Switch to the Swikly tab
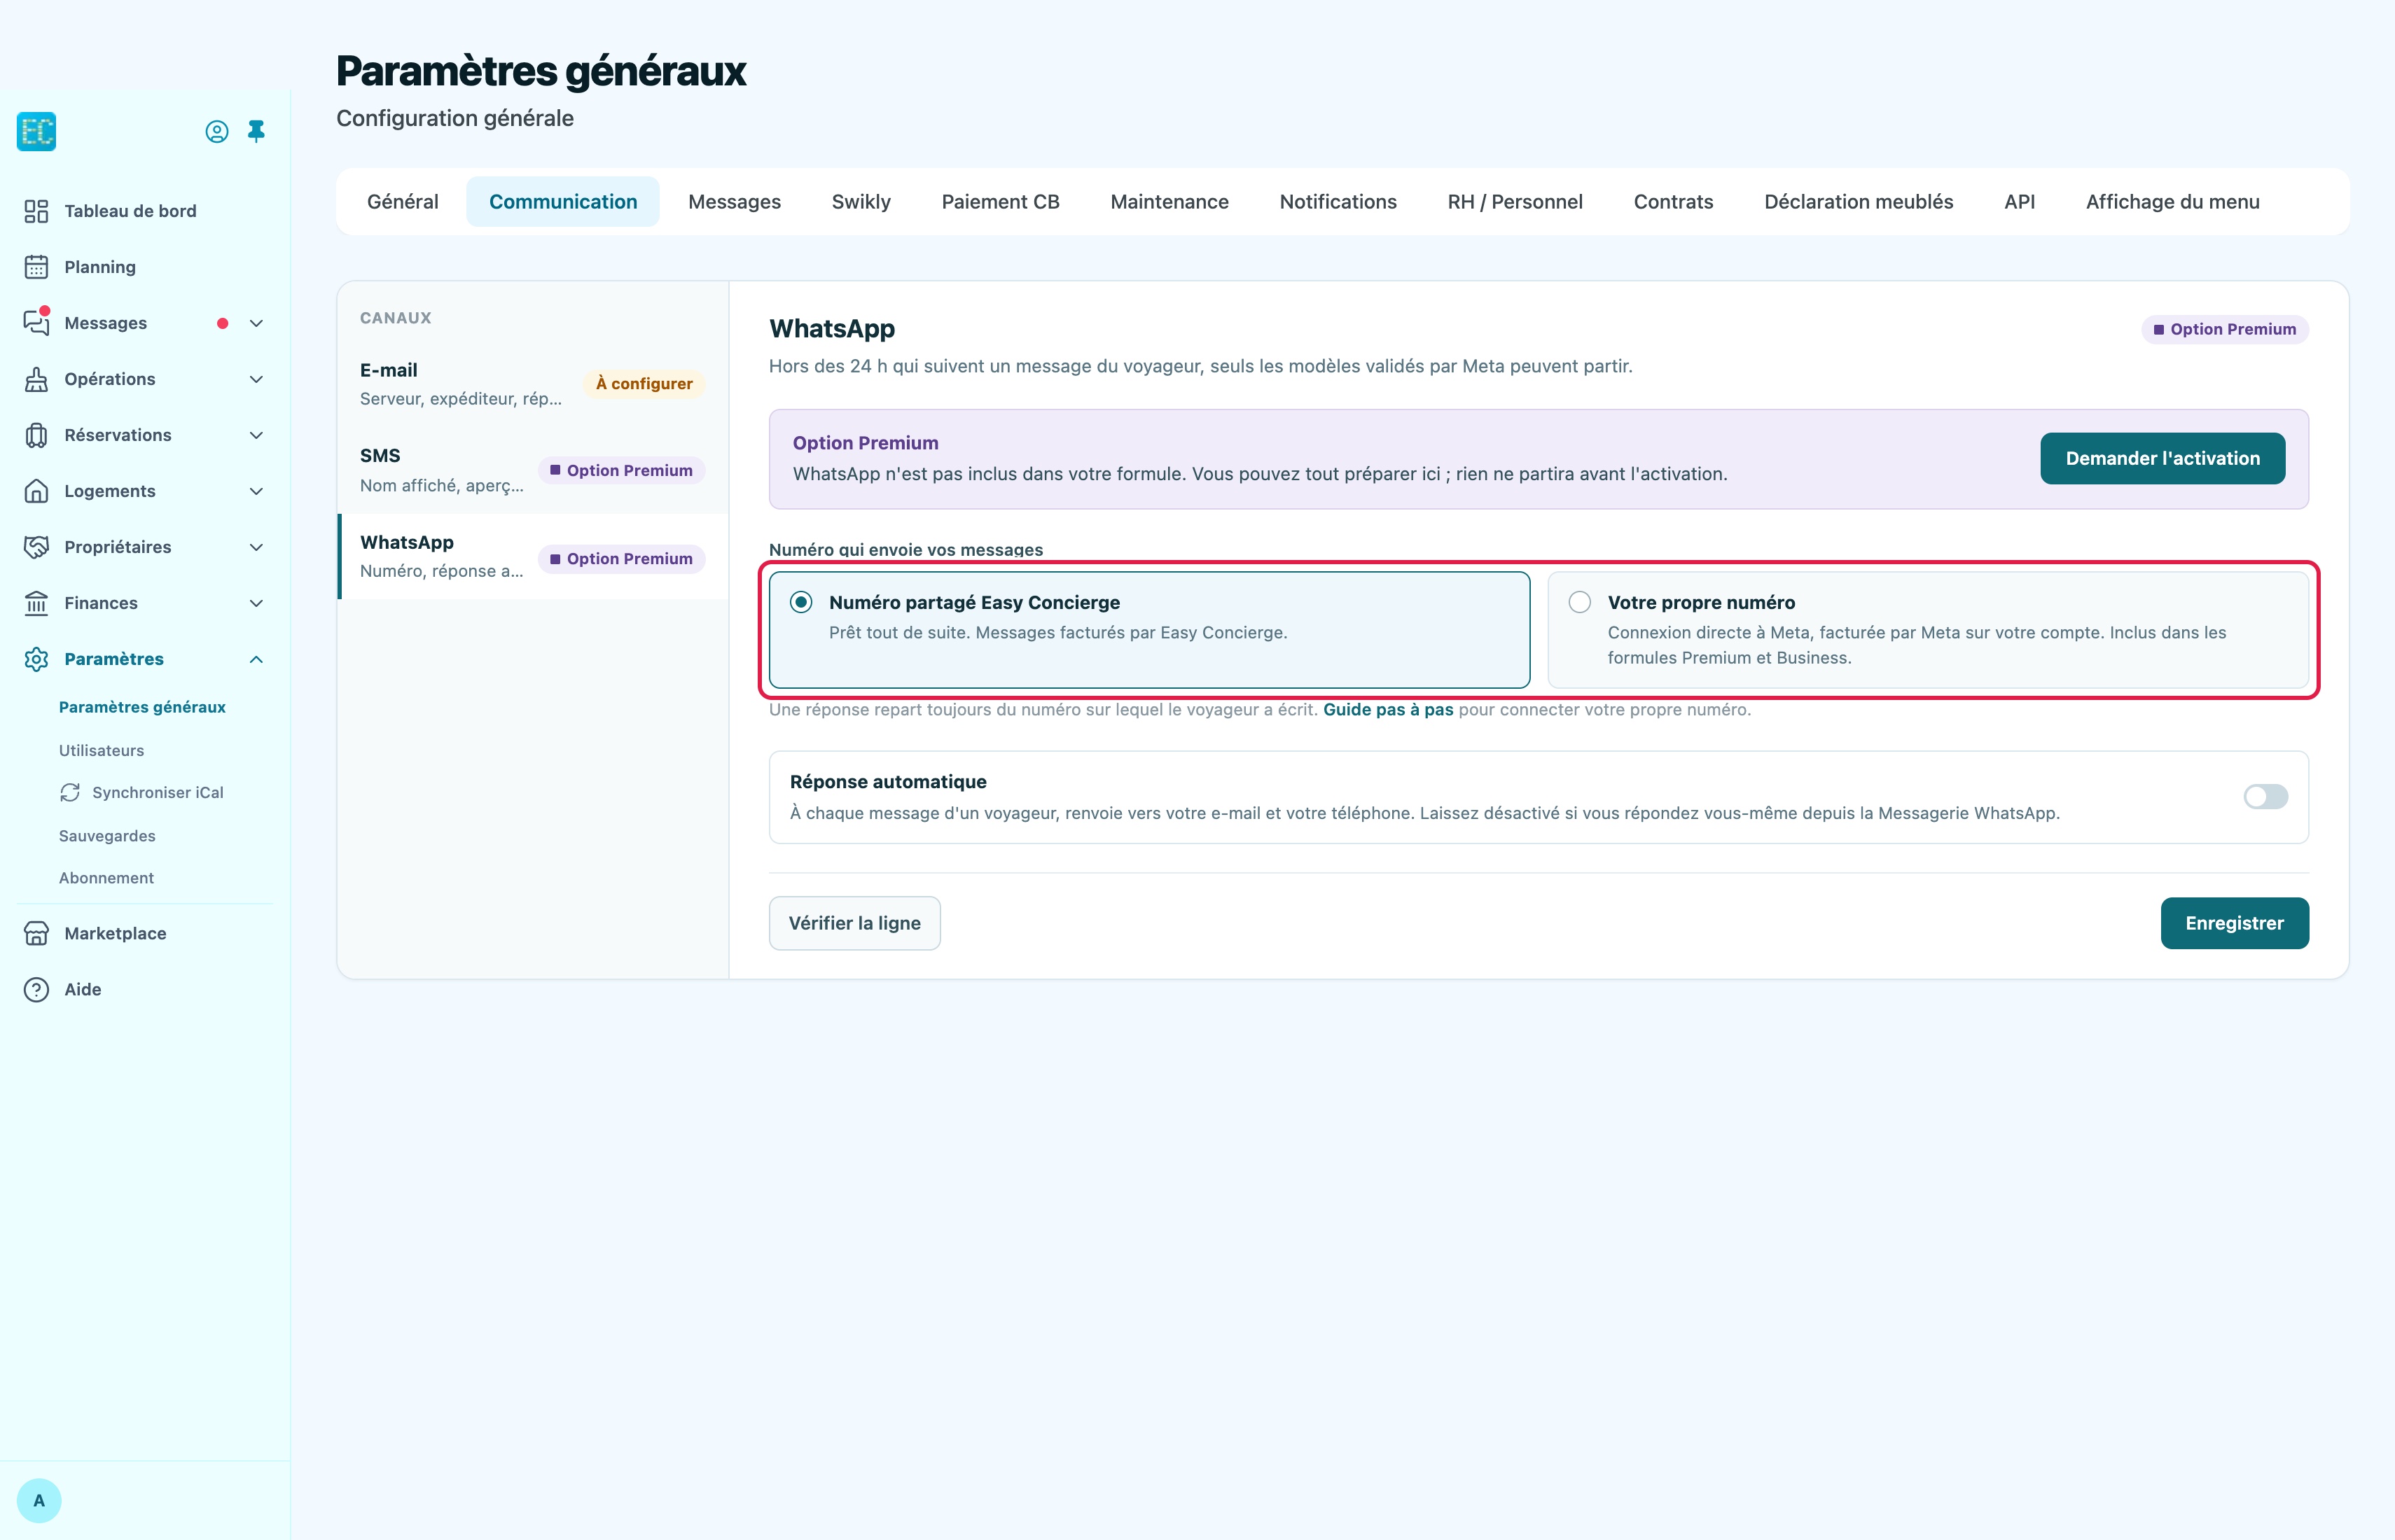The width and height of the screenshot is (2395, 1540). (x=861, y=202)
